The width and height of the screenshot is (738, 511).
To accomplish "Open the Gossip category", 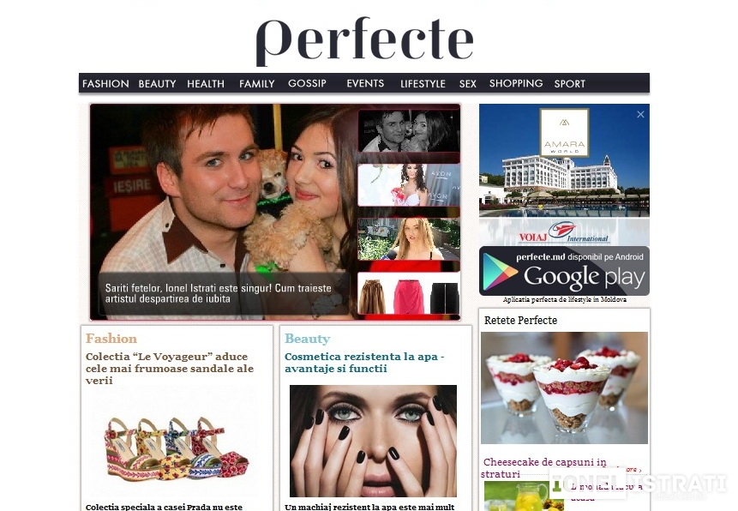I will tap(307, 83).
